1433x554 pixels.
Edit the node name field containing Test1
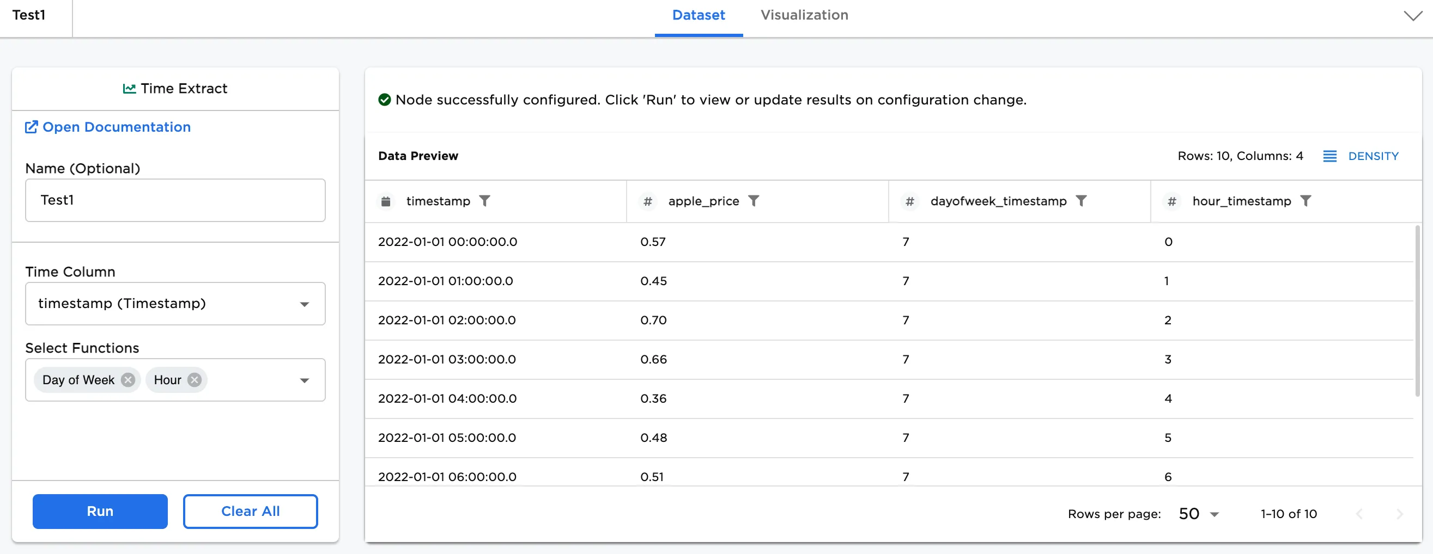[x=175, y=200]
